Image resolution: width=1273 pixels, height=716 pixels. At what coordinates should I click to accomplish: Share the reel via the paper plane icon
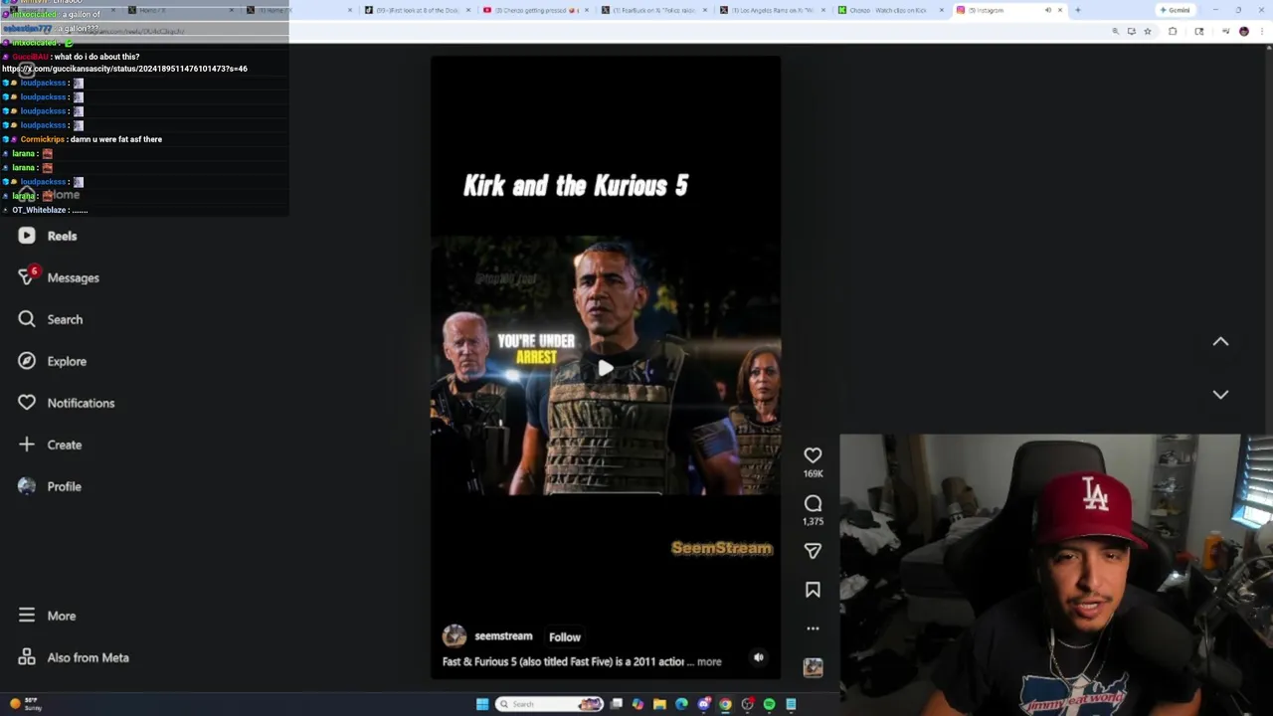813,551
